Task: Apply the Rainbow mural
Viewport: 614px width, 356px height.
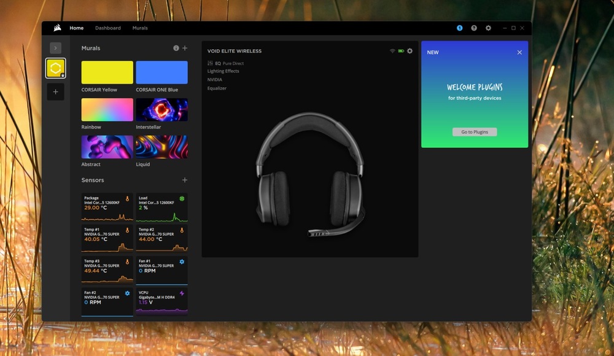Action: 107,110
